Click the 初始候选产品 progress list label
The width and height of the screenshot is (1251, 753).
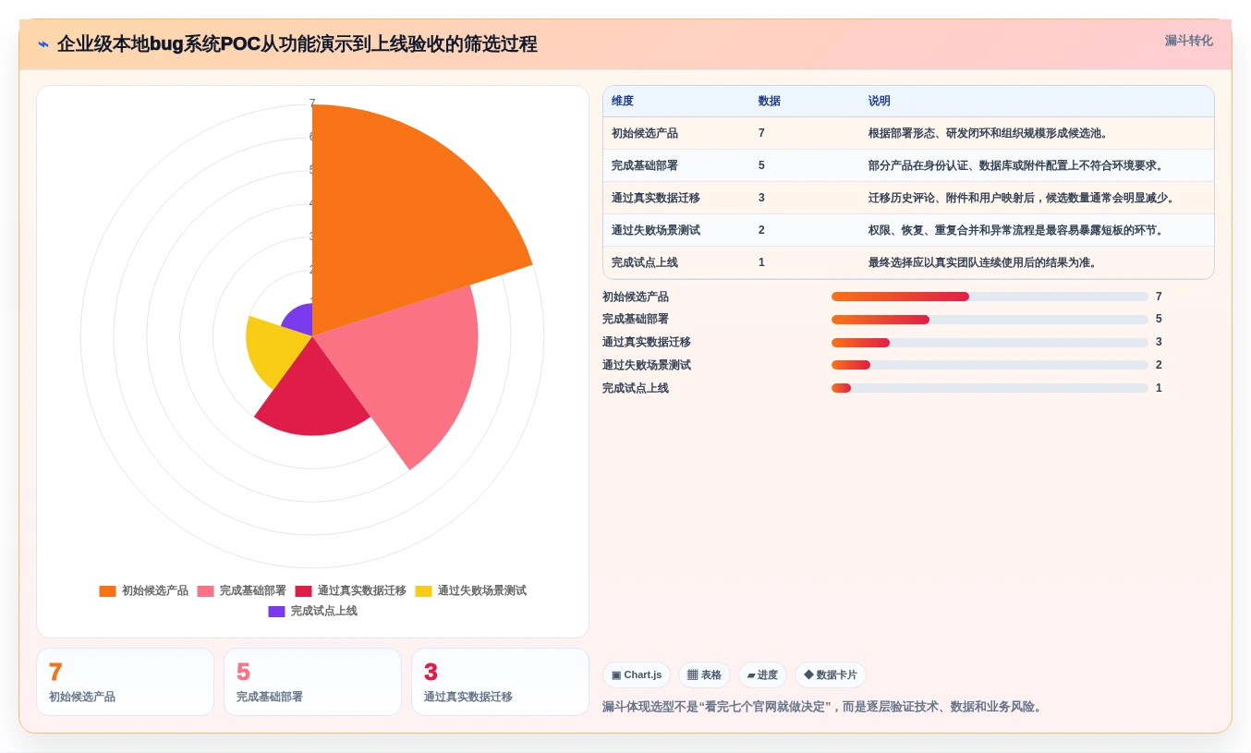(636, 297)
